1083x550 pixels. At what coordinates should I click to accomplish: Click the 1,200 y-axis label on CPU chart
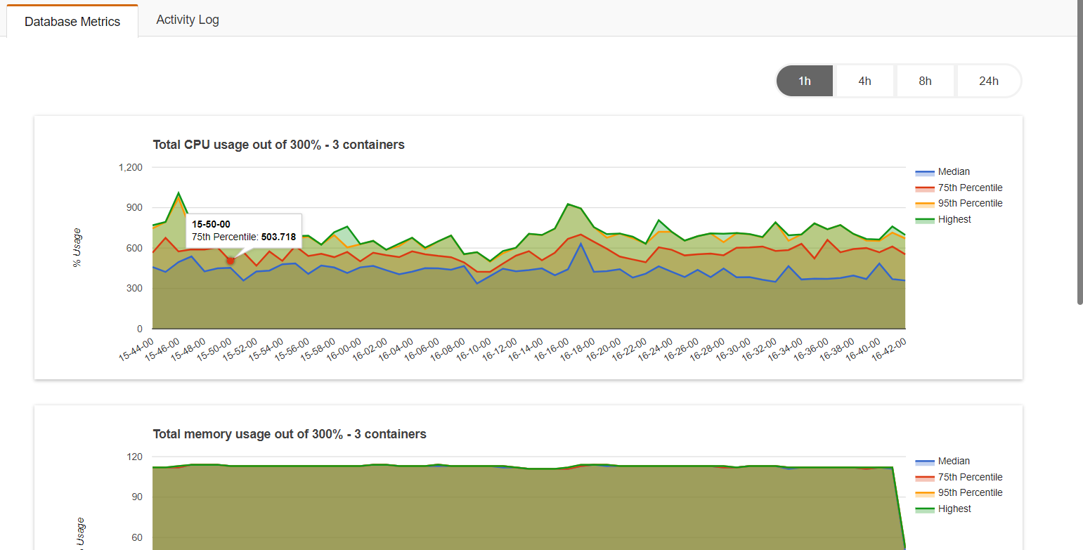click(131, 167)
